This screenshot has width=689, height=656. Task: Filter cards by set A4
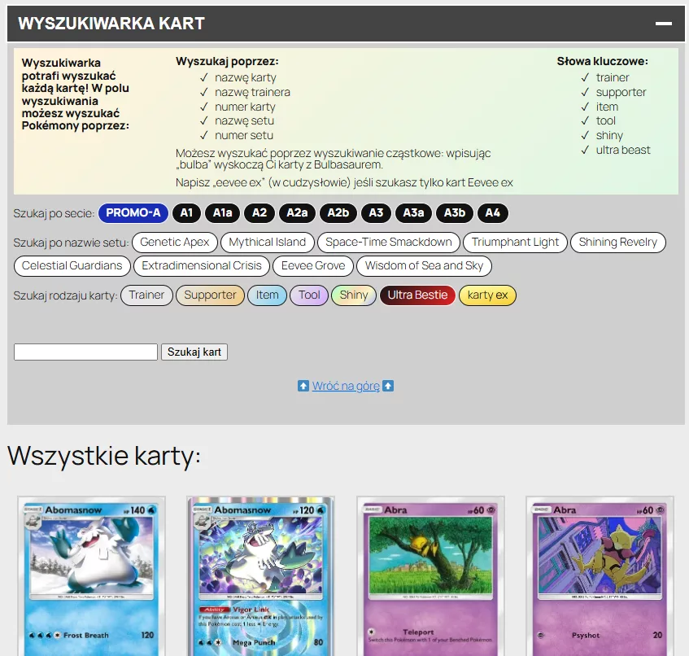[x=493, y=213]
